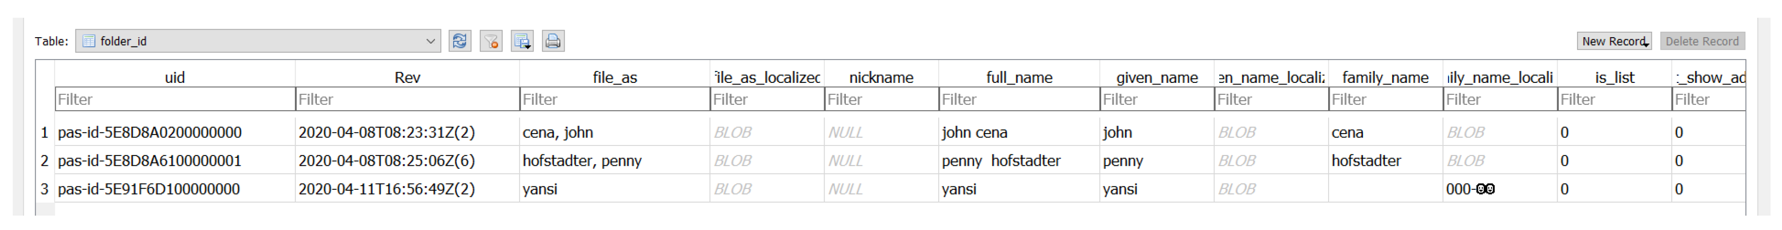Select row header number 2

(x=45, y=161)
